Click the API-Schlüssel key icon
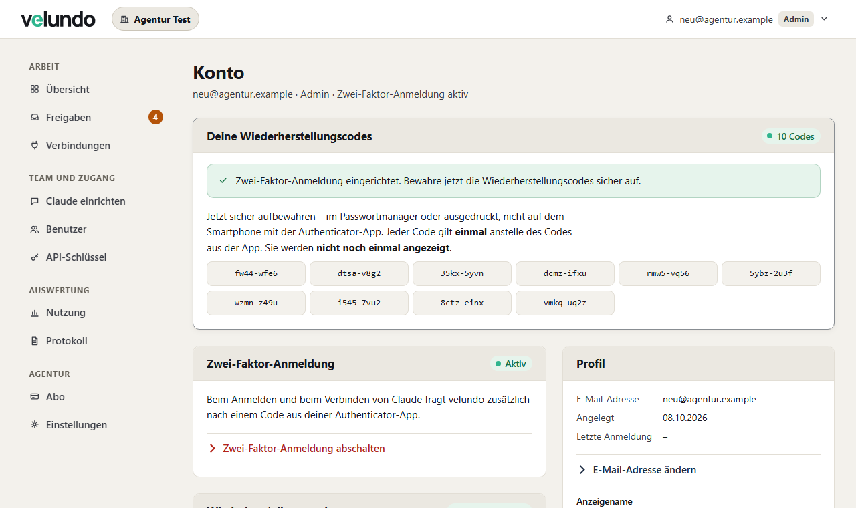Screen dimensions: 856x508 [x=35, y=257]
